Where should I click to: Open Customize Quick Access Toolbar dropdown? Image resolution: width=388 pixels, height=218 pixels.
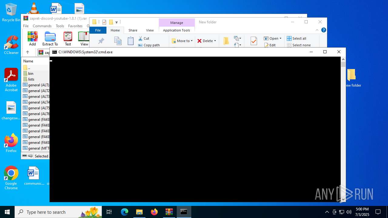coord(116,22)
